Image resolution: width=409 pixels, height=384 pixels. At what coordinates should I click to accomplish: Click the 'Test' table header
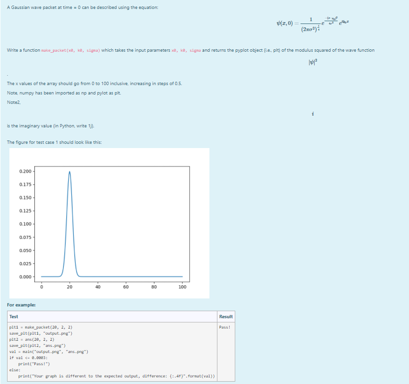14,316
